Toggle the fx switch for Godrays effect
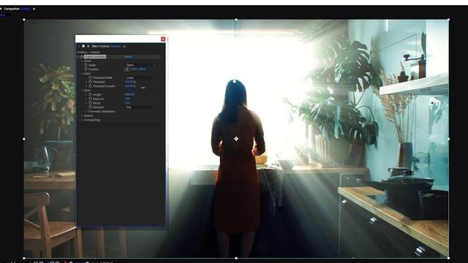Viewport: 468px width, 263px height. tap(81, 57)
